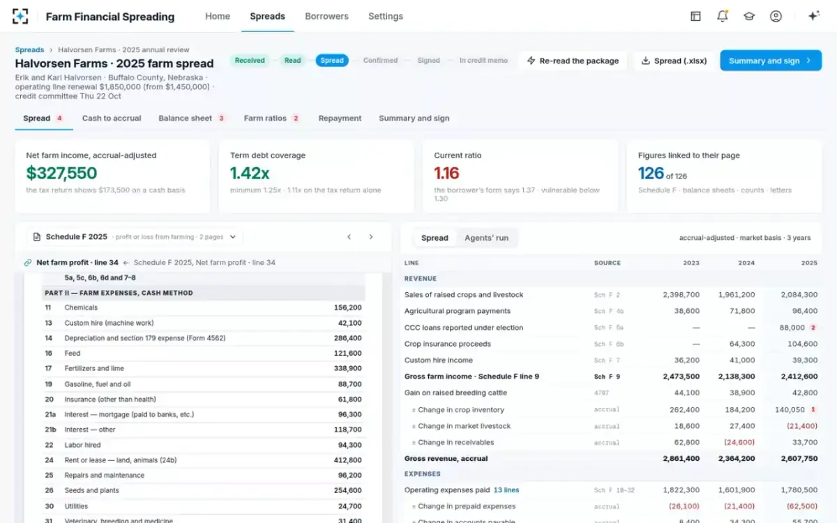This screenshot has width=837, height=523.
Task: Open notifications bell
Action: pos(723,16)
